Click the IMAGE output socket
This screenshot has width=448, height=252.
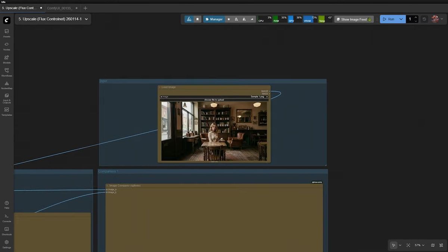[270, 91]
